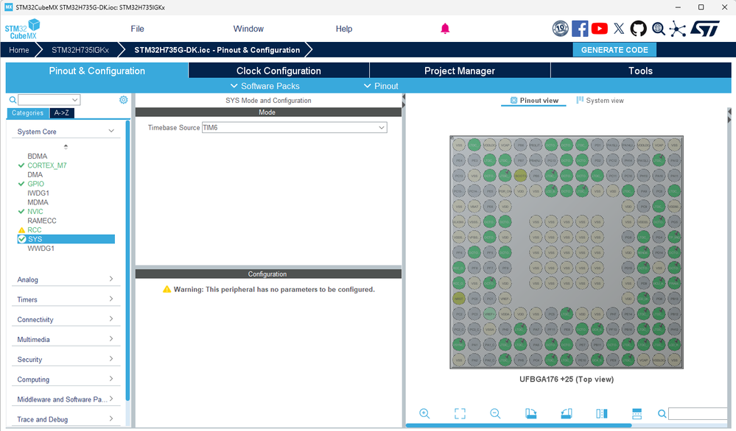Select RCC in the System Core list
Screen dimensions: 736x431
pyautogui.click(x=35, y=230)
